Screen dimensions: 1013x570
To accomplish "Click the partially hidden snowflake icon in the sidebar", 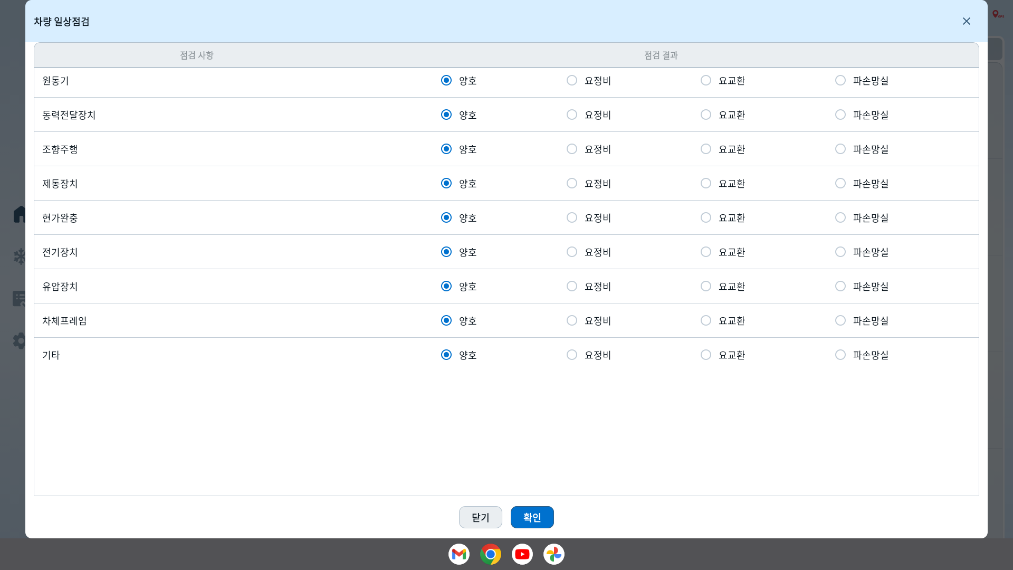I will (x=20, y=256).
